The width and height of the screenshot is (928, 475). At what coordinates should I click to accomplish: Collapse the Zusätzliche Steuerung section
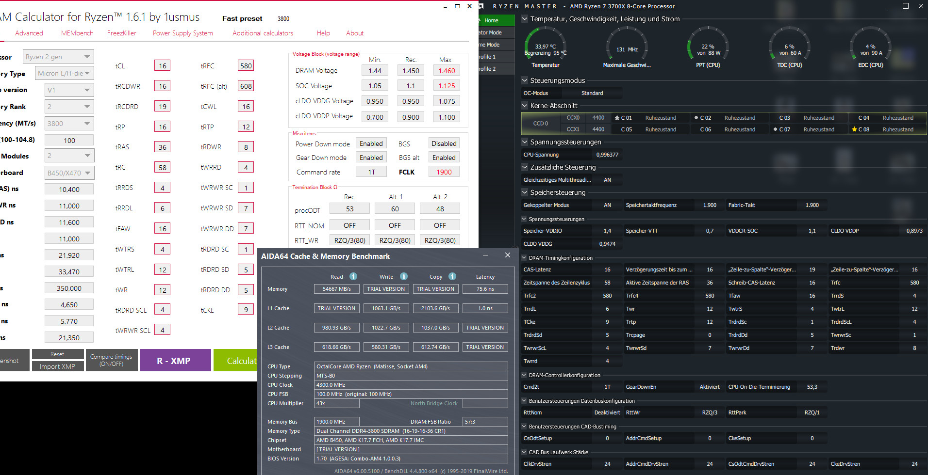tap(525, 167)
